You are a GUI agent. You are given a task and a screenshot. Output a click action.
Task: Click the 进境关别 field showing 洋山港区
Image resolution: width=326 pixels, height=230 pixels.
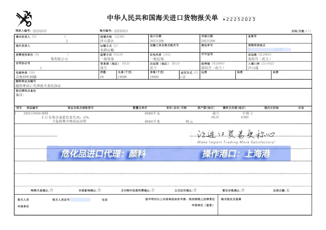pyautogui.click(x=107, y=41)
